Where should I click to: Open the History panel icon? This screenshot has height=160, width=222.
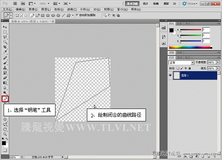[164, 37]
